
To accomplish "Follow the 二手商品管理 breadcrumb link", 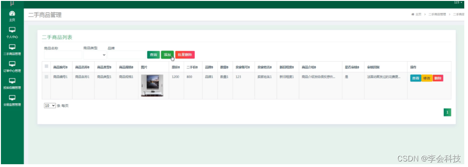I will [x=437, y=14].
